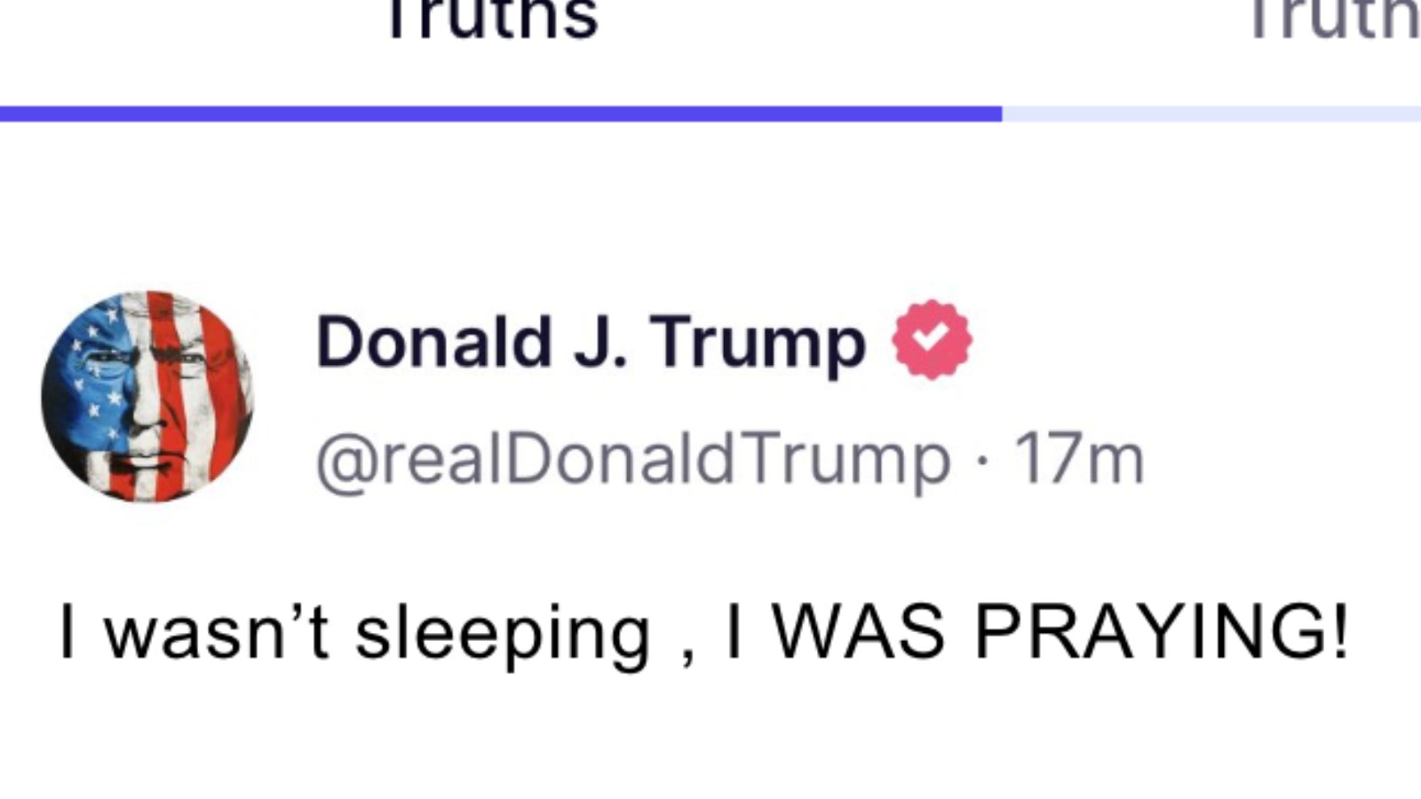This screenshot has height=799, width=1421.
Task: Click the red verified checkmark badge
Action: pyautogui.click(x=932, y=340)
